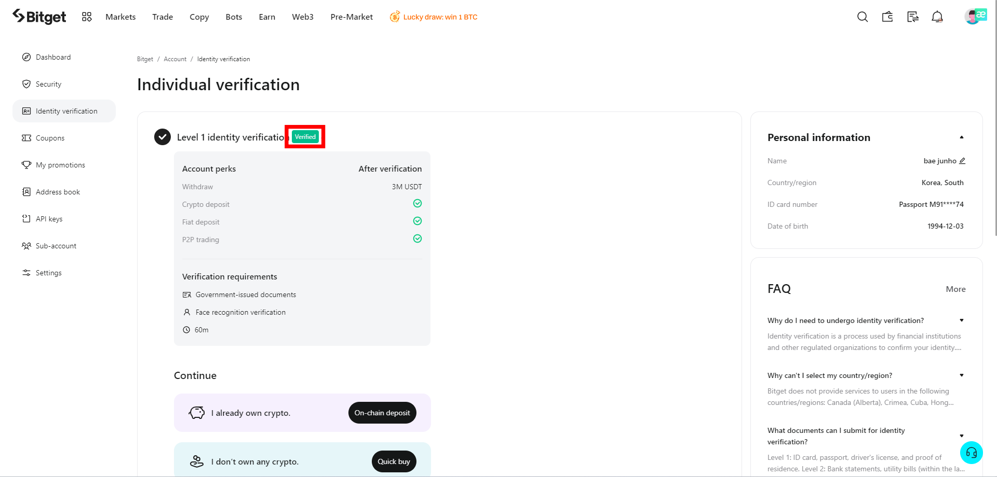Expand 'What documents can I submit' FAQ
Viewport: 997px width, 477px height.
(962, 436)
